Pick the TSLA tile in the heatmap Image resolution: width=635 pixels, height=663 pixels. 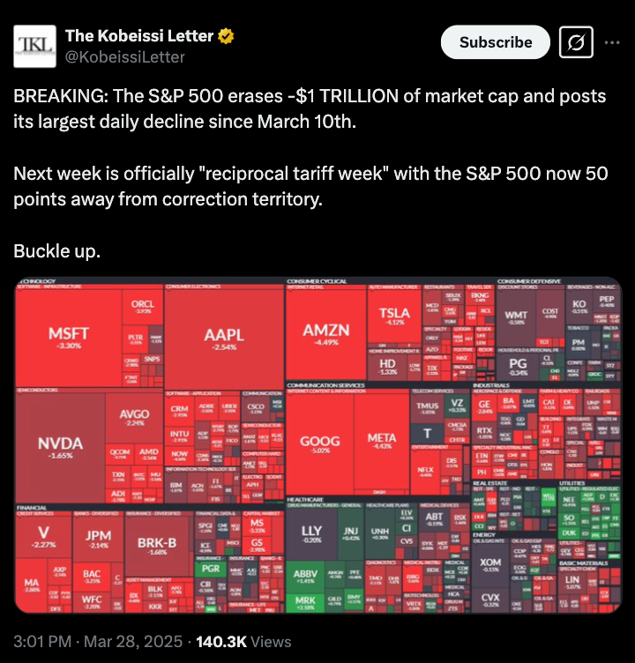coord(393,316)
